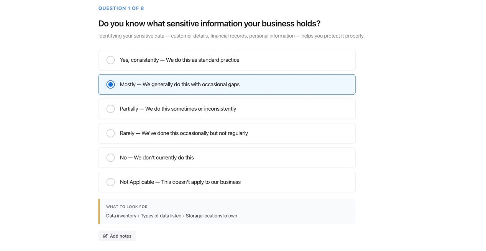
Task: Click the gold accent bar on the hint panel
Action: coord(99,211)
